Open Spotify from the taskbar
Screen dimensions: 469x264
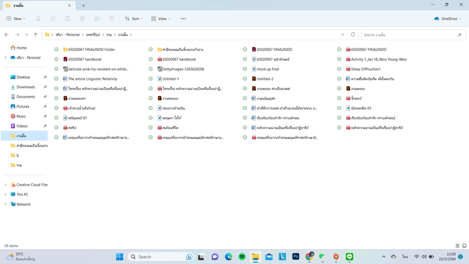[x=242, y=257]
